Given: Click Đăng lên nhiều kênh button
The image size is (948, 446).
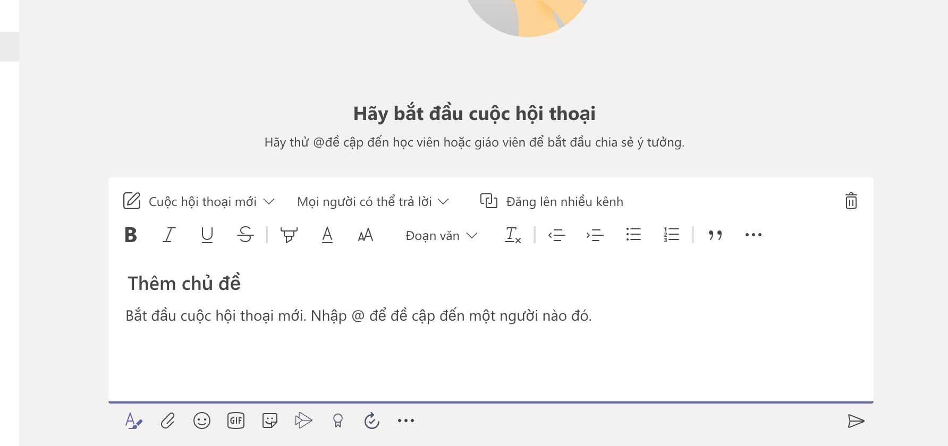Looking at the screenshot, I should point(552,201).
